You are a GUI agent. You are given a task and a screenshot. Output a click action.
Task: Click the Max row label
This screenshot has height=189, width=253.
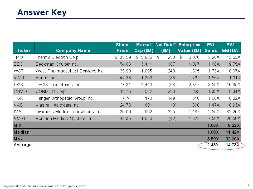coord(18,139)
